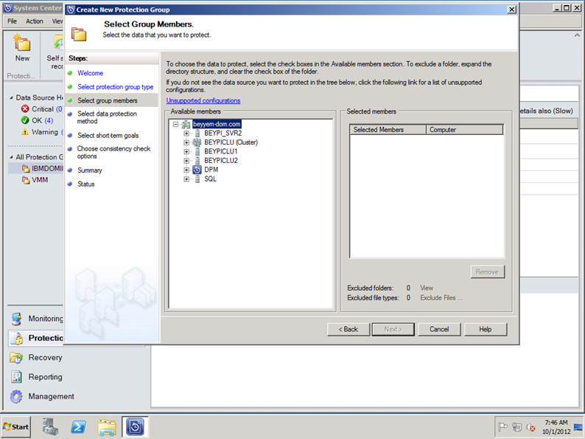Click the Reporting workspace icon
This screenshot has width=585, height=439.
tap(16, 377)
